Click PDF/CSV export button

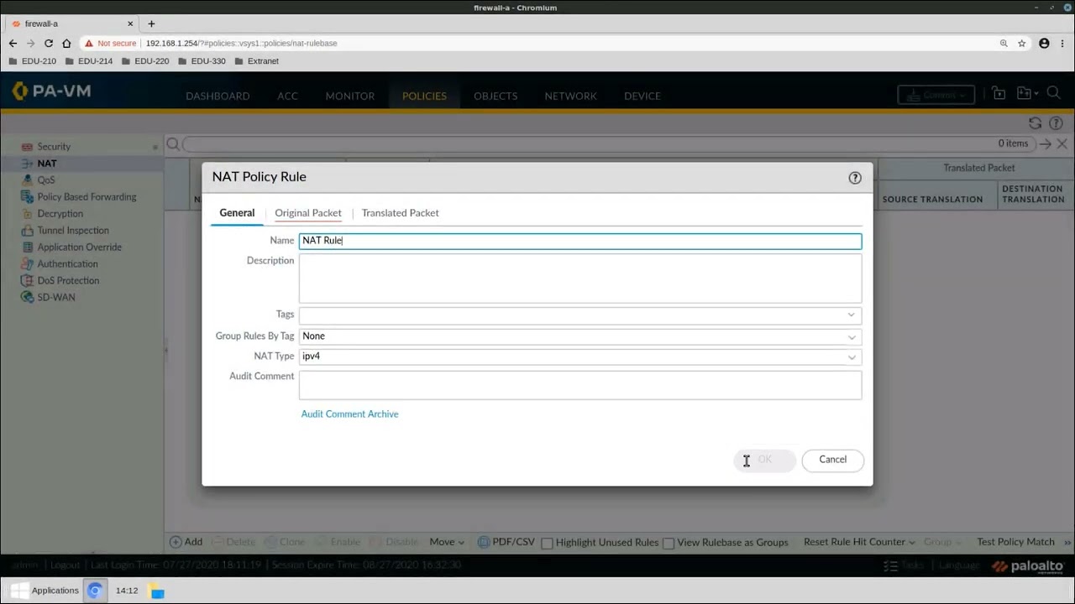pyautogui.click(x=506, y=543)
